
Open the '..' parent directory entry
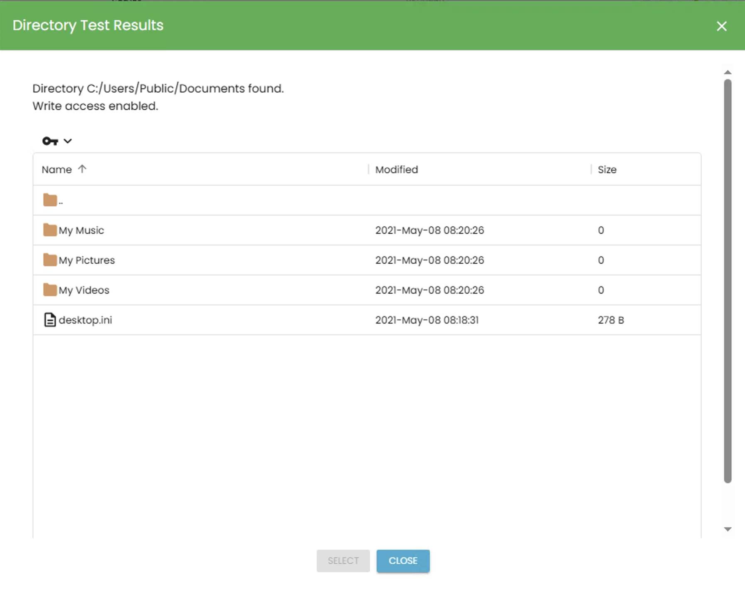click(61, 202)
